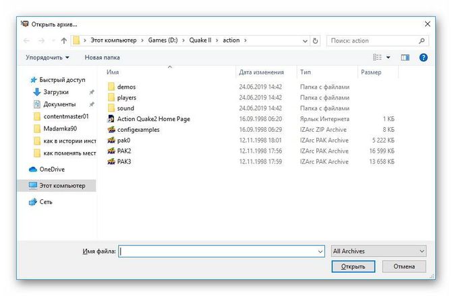
Task: Open the contentmaster01 sidebar folder
Action: click(66, 116)
